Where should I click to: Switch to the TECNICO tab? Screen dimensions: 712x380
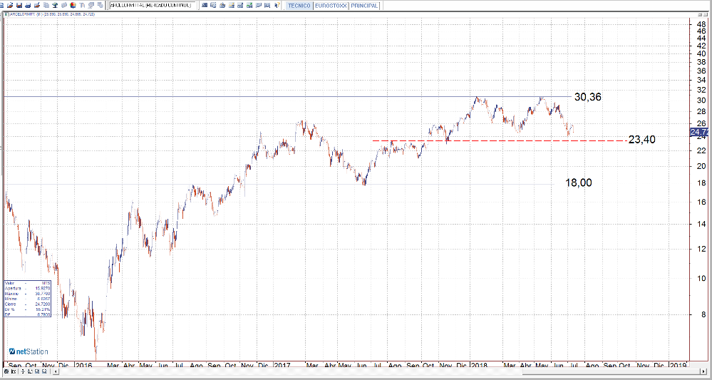[x=299, y=5]
